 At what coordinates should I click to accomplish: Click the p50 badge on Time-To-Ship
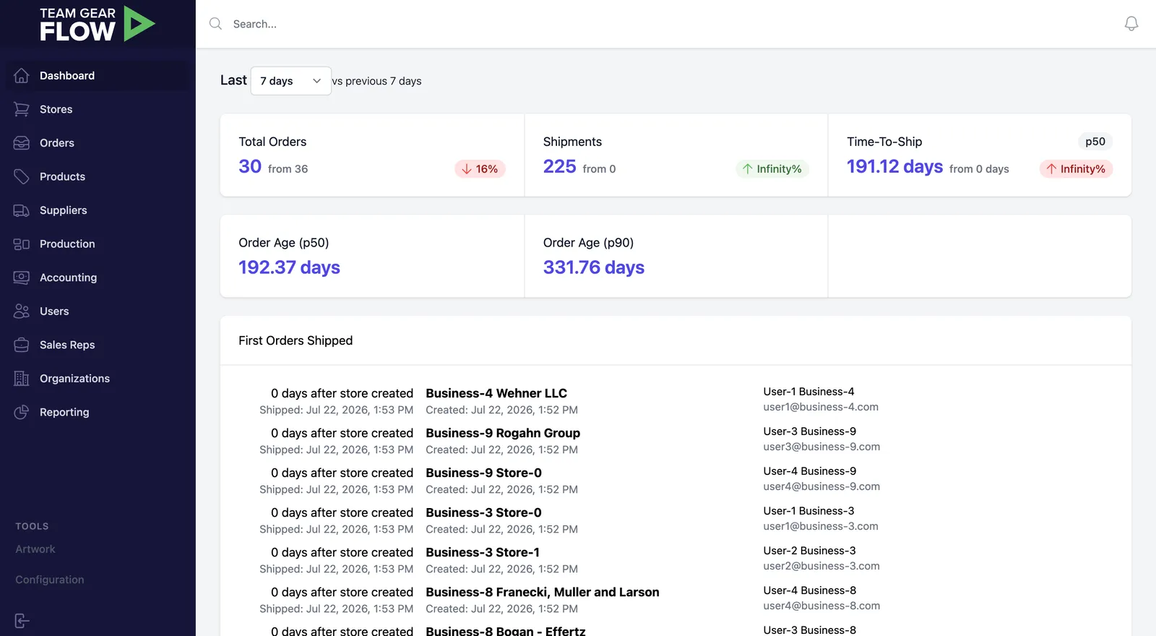pyautogui.click(x=1095, y=142)
